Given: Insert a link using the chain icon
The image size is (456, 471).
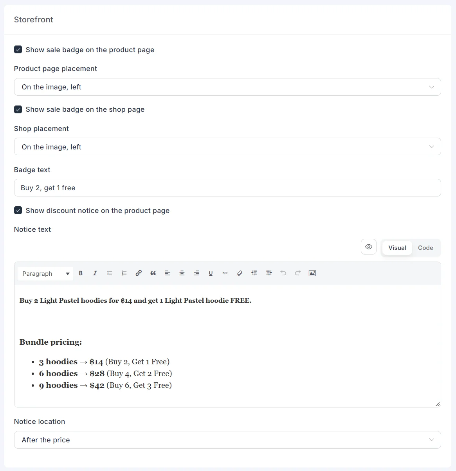Looking at the screenshot, I should click(x=139, y=273).
